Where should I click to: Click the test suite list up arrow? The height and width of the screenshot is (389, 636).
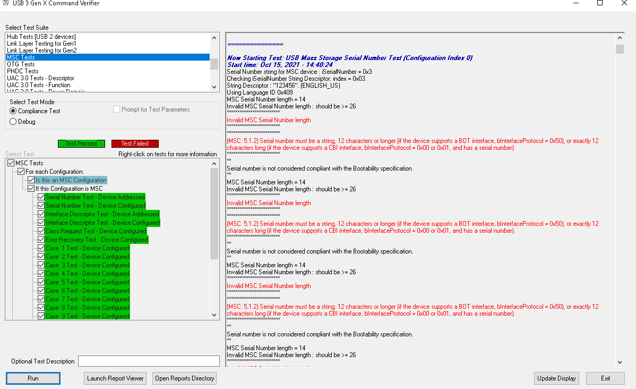214,38
